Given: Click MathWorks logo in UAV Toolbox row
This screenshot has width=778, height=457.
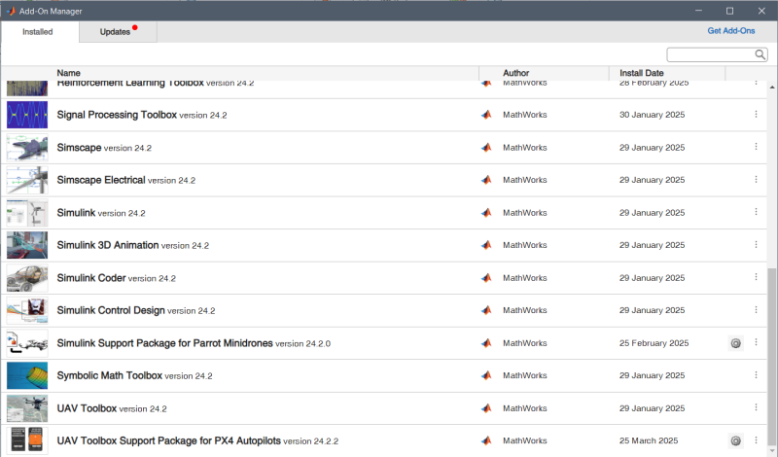Looking at the screenshot, I should point(486,407).
